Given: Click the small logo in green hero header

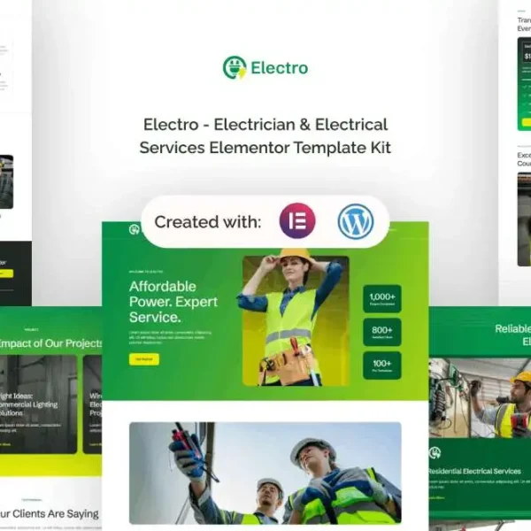Looking at the screenshot, I should (x=135, y=229).
